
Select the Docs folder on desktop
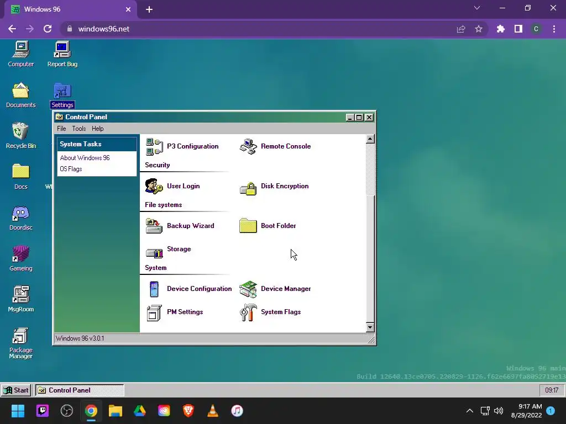(x=21, y=177)
